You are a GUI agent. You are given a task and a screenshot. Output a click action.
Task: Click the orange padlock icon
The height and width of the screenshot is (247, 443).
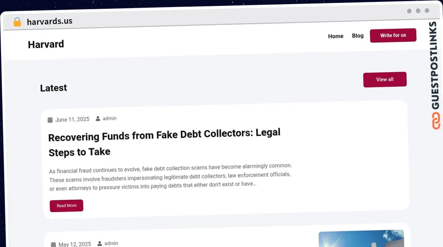(x=17, y=22)
